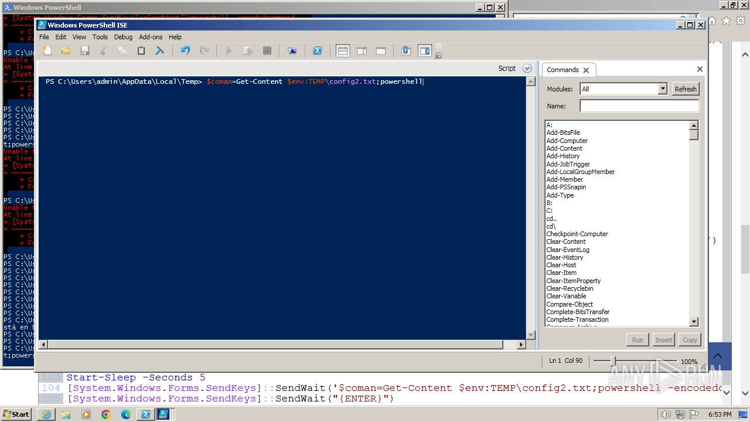Open the File menu
This screenshot has height=422, width=750.
tap(44, 37)
